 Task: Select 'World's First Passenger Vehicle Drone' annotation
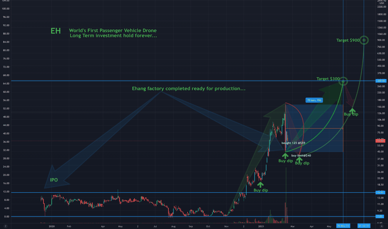point(113,30)
